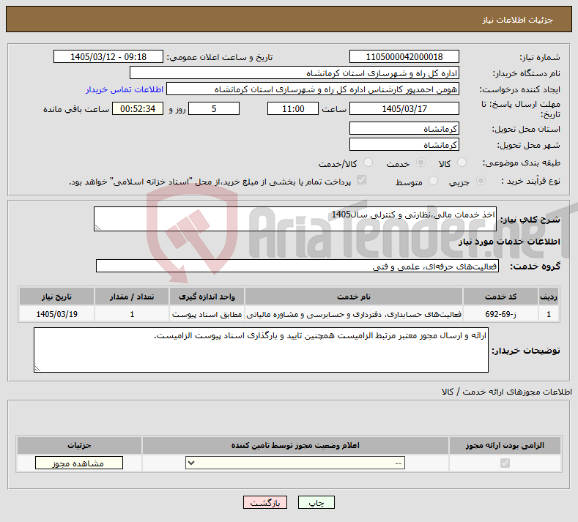This screenshot has height=522, width=578.
Task: Click the واحد اندازه گیری column header
Action: pyautogui.click(x=207, y=297)
